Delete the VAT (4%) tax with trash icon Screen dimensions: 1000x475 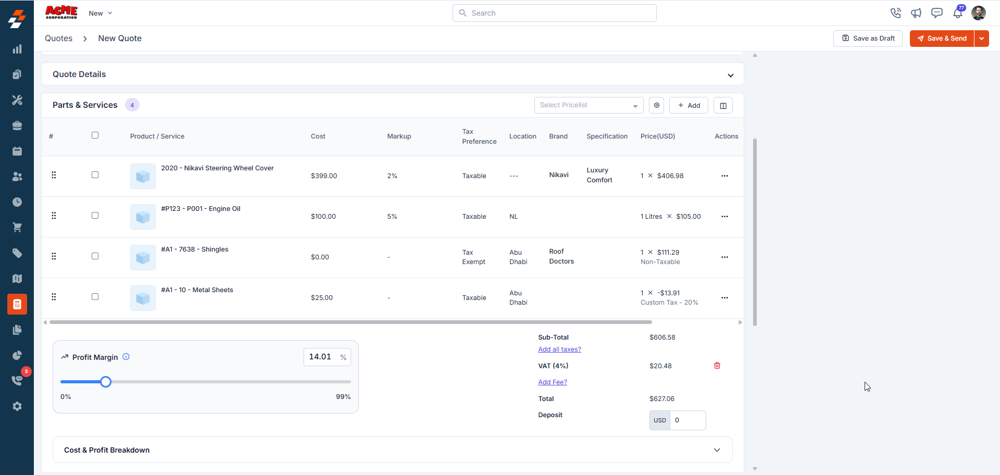(717, 366)
